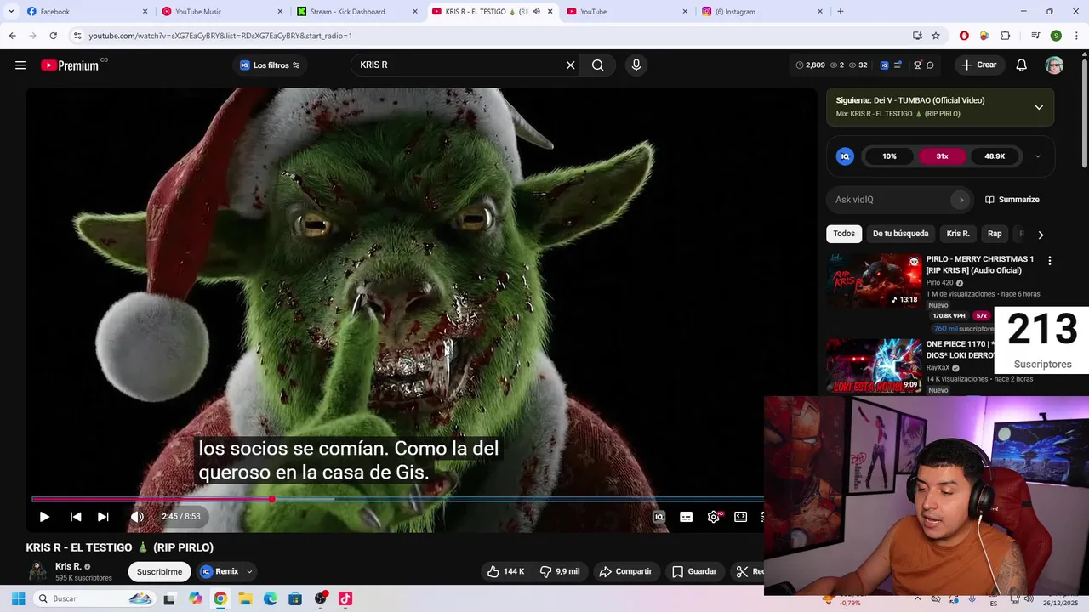Mute the video volume
This screenshot has height=612, width=1089.
tap(137, 517)
